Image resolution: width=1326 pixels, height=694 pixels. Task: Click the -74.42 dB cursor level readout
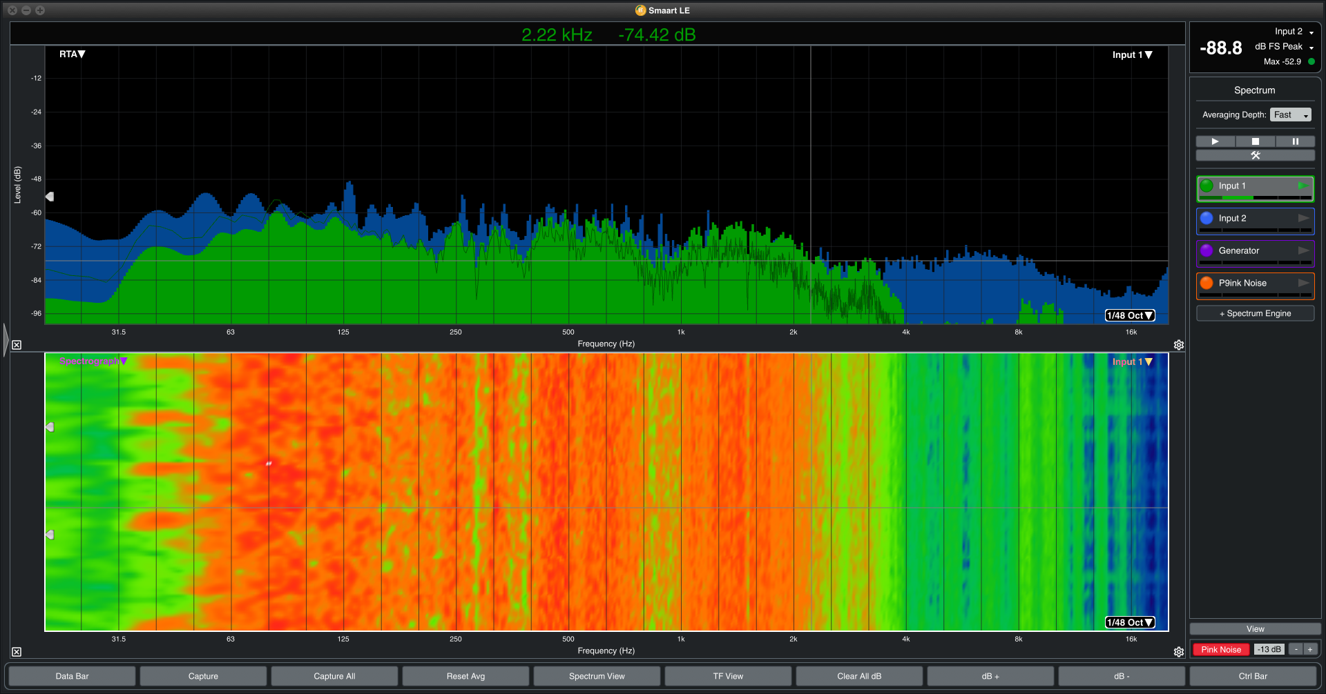pyautogui.click(x=657, y=35)
